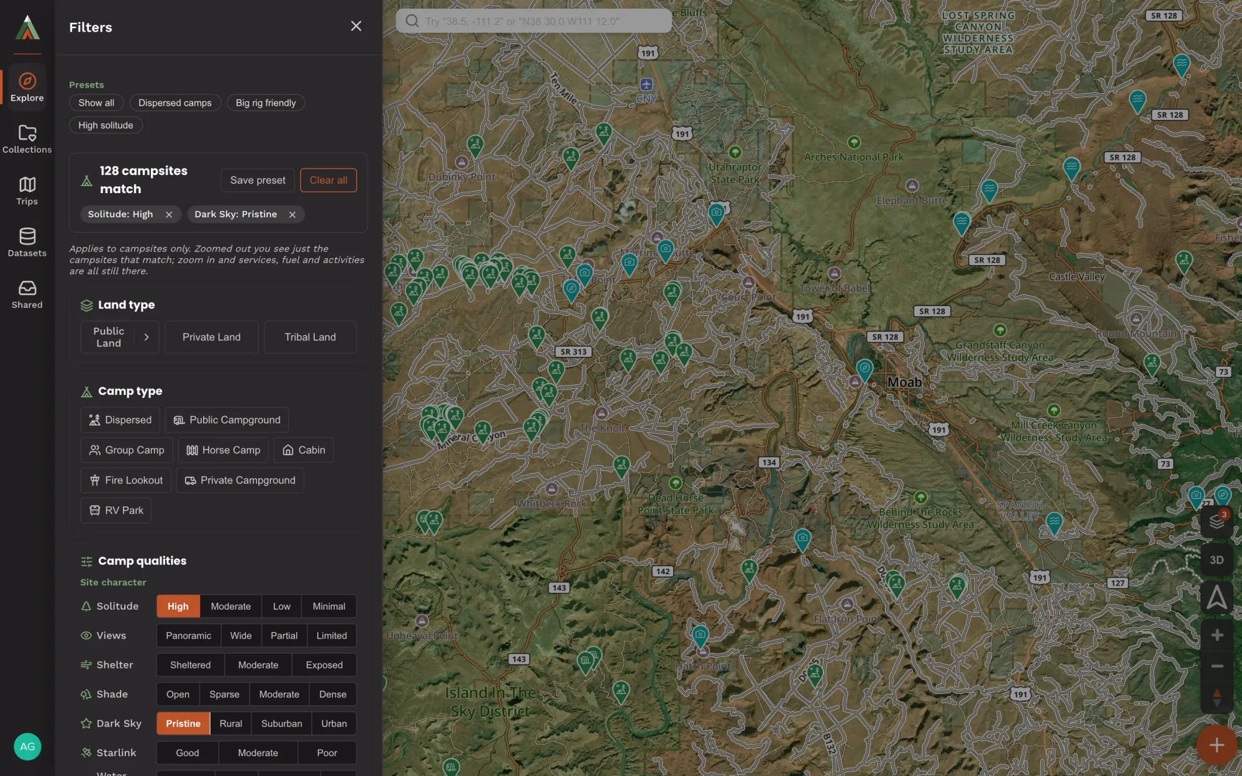The width and height of the screenshot is (1242, 776).
Task: Open the AG user avatar menu
Action: click(x=27, y=746)
